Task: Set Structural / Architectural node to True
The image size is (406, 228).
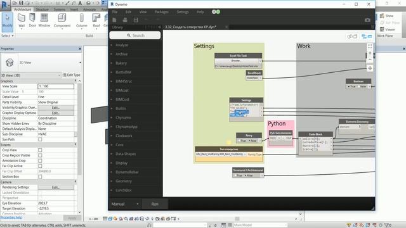Action: pos(235,175)
